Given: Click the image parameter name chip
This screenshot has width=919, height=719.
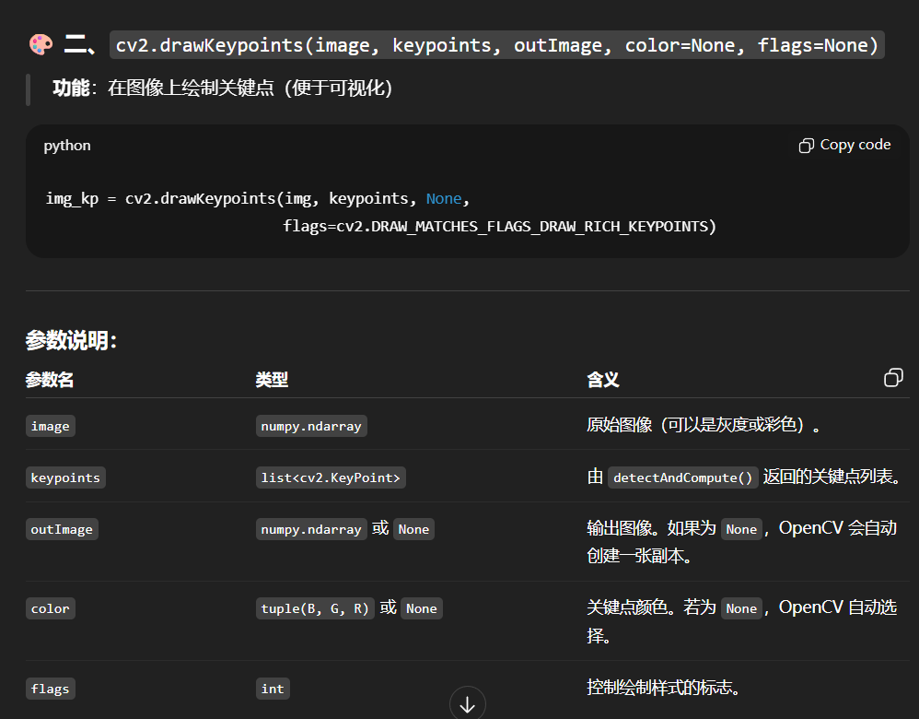Looking at the screenshot, I should click(x=50, y=426).
